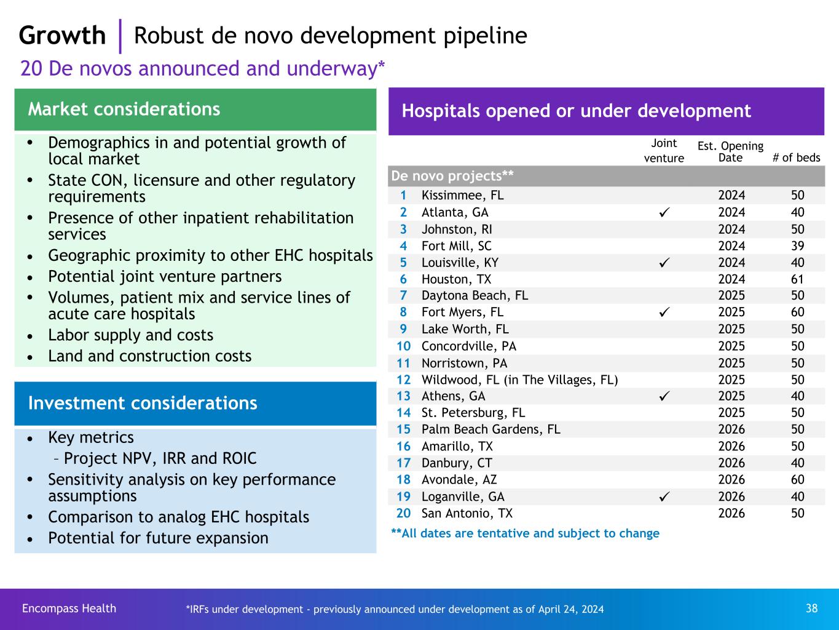The image size is (839, 630).
Task: Click the blue Investment considerations header
Action: pos(195,404)
